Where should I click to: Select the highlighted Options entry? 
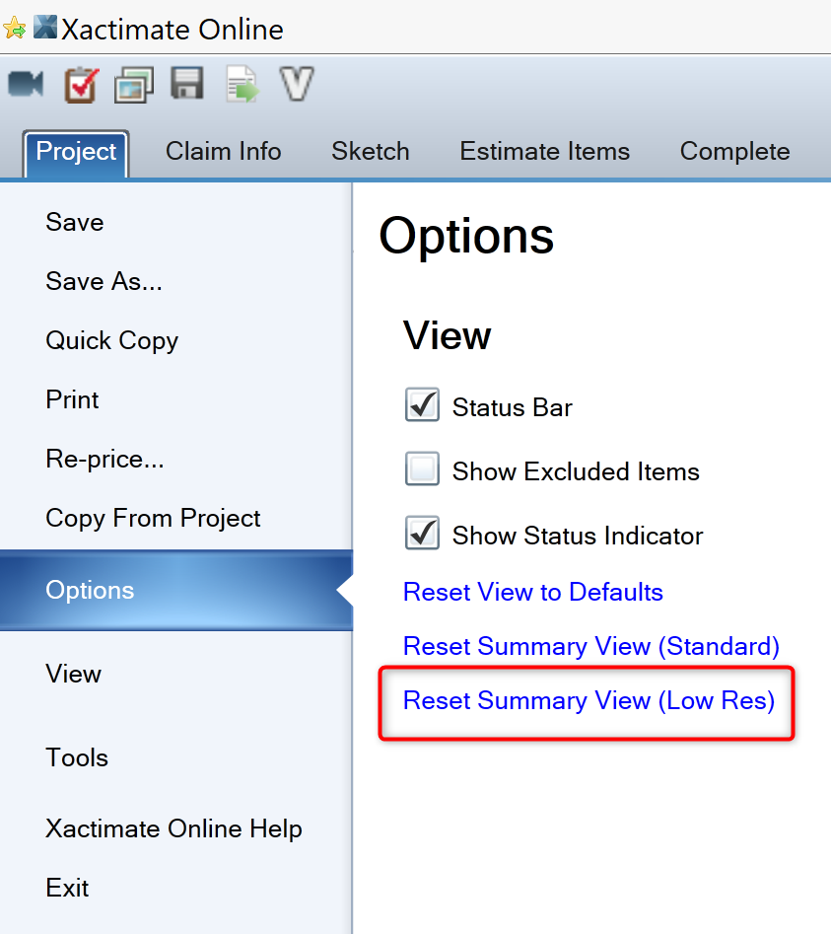tap(176, 591)
